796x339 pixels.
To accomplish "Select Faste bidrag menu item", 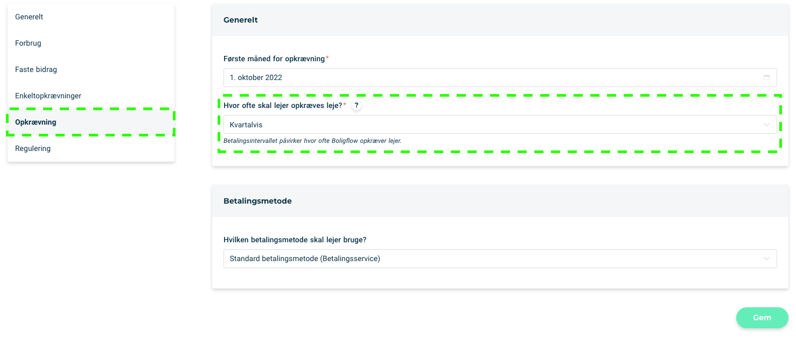I will (x=91, y=69).
